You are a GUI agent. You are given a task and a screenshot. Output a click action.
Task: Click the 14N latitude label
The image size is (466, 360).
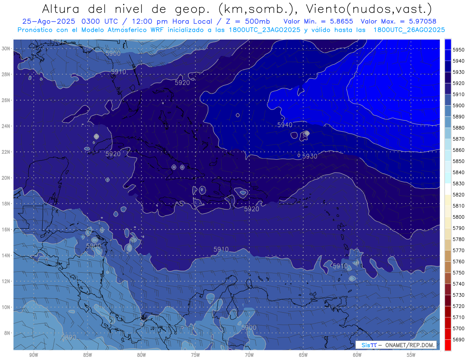(x=5, y=256)
